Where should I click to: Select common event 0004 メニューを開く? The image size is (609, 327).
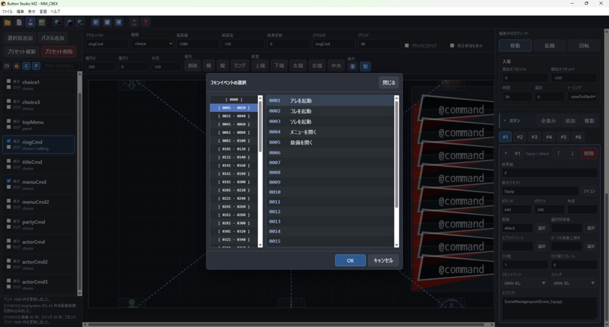pyautogui.click(x=330, y=132)
